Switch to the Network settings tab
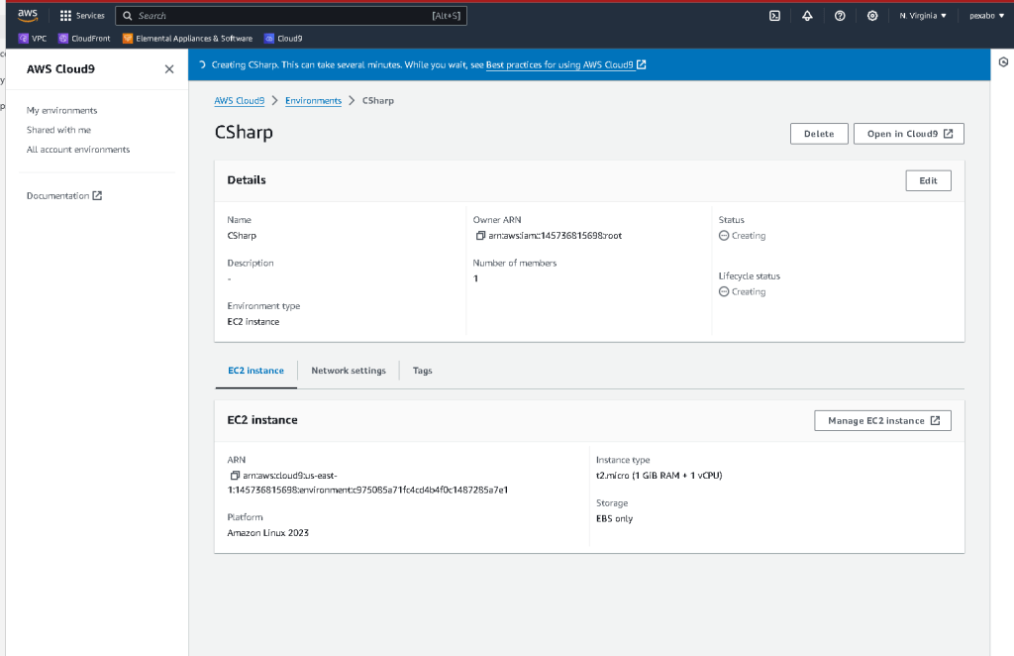1014x656 pixels. [x=349, y=371]
